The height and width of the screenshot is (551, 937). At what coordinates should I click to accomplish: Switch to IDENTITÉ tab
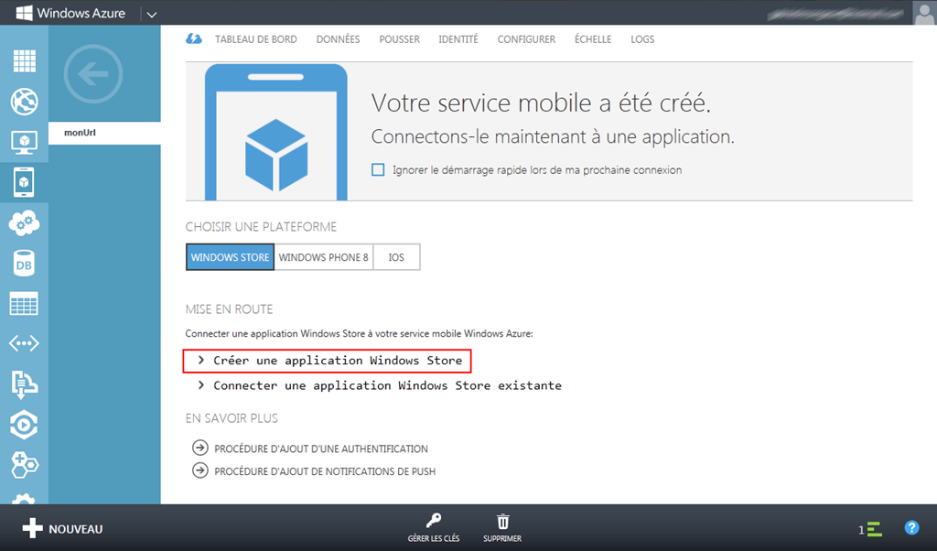pos(458,39)
